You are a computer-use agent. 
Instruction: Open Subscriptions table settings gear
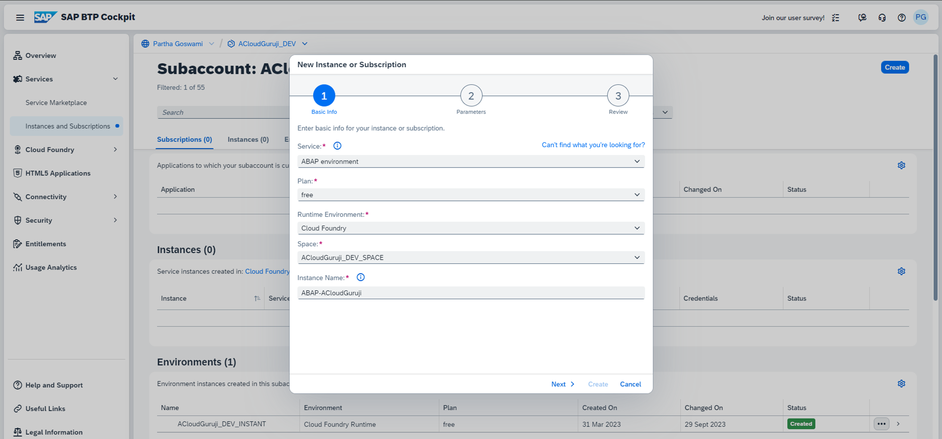[x=901, y=166]
